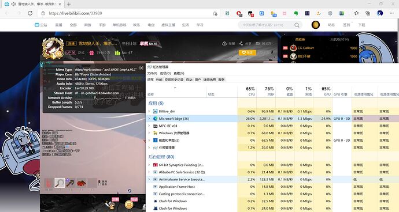This screenshot has width=399, height=212.
Task: Expand the Bililive_dm process row
Action: pyautogui.click(x=149, y=111)
